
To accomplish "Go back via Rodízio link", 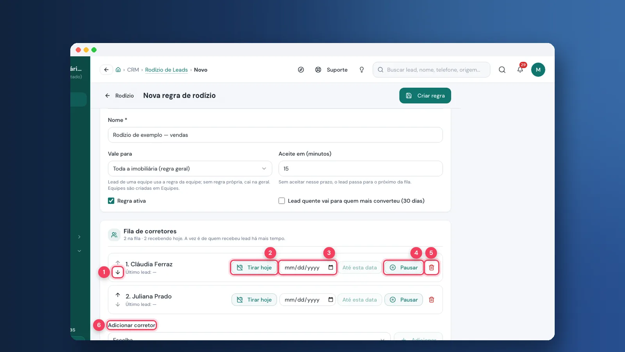I will 120,95.
